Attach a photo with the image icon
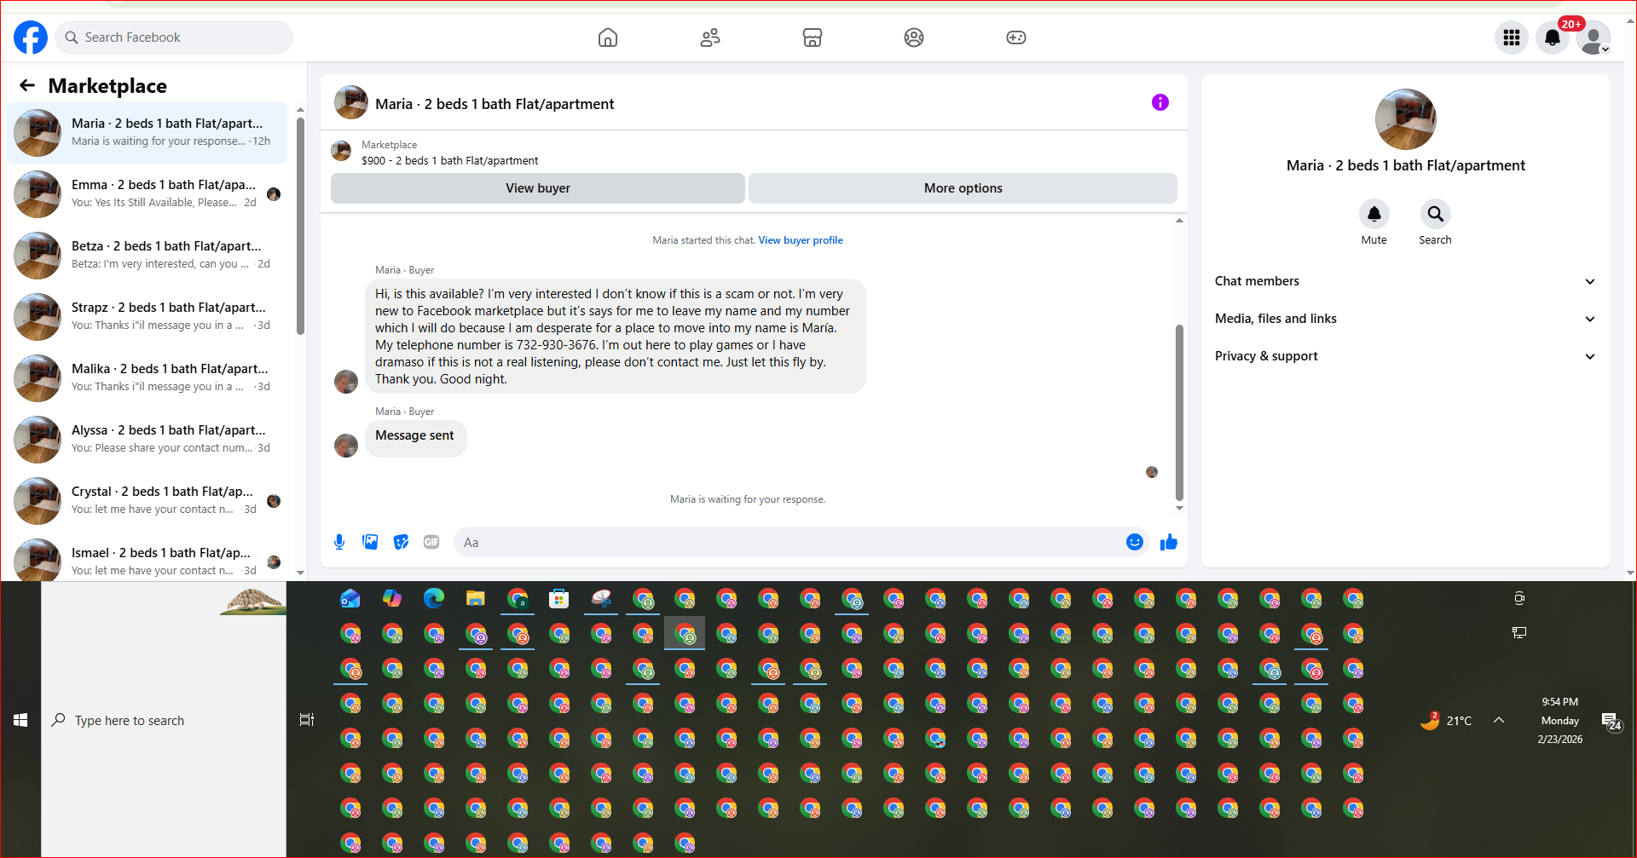The image size is (1637, 858). (370, 542)
